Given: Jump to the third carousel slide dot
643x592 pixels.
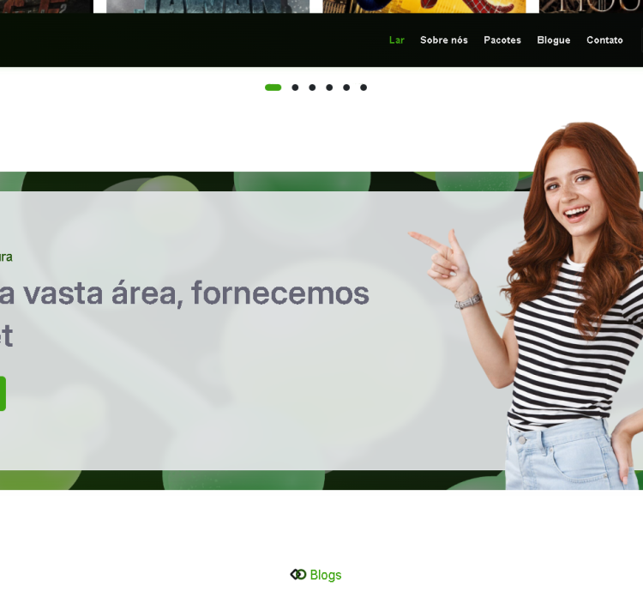Looking at the screenshot, I should (x=312, y=88).
